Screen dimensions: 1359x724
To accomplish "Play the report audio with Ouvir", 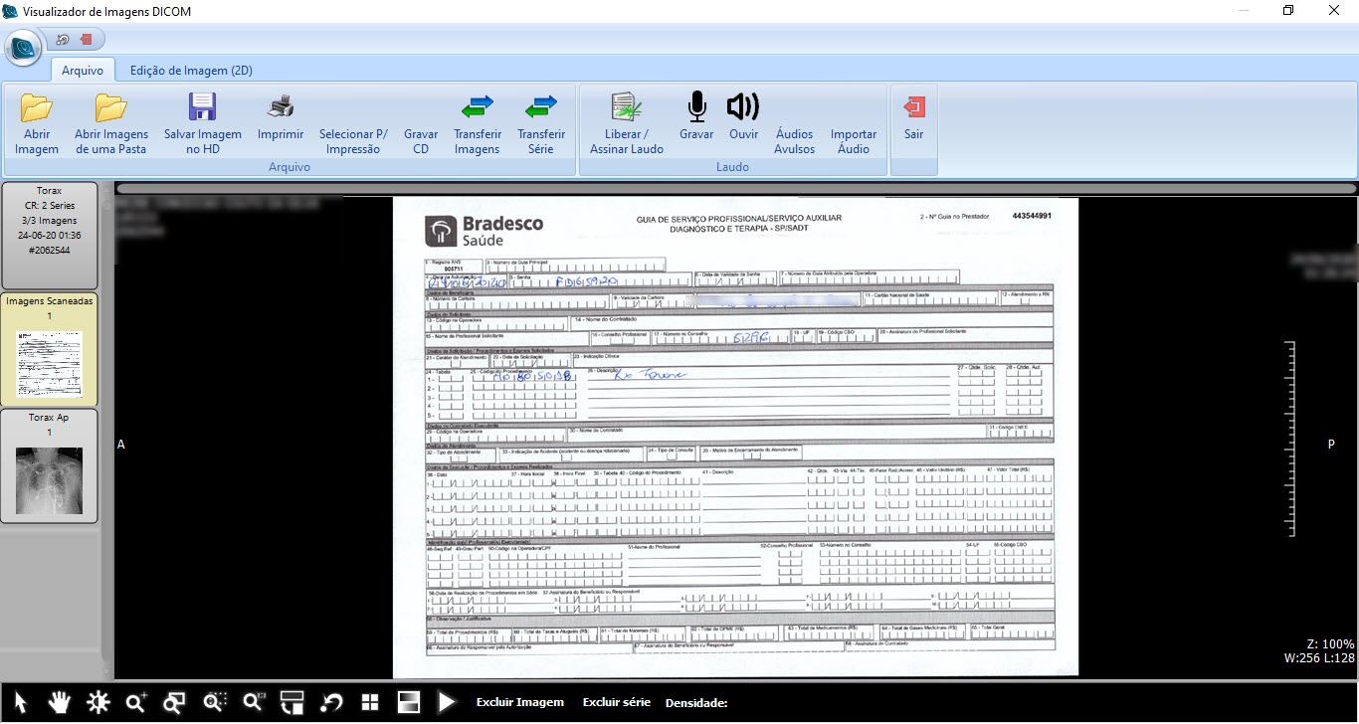I will click(742, 107).
